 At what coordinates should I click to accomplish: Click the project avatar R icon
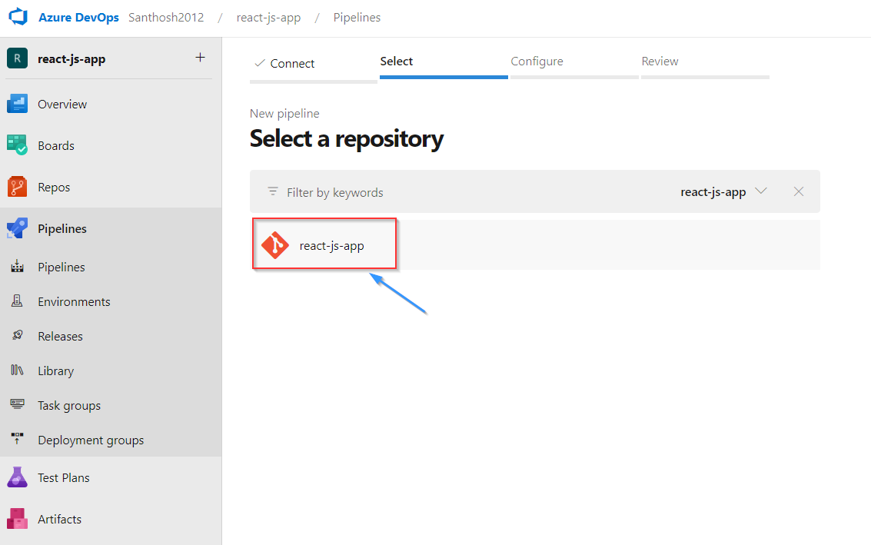(x=17, y=58)
